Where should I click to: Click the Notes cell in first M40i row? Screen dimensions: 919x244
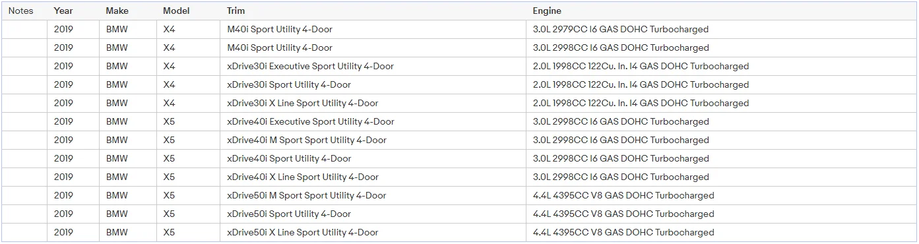pos(24,30)
